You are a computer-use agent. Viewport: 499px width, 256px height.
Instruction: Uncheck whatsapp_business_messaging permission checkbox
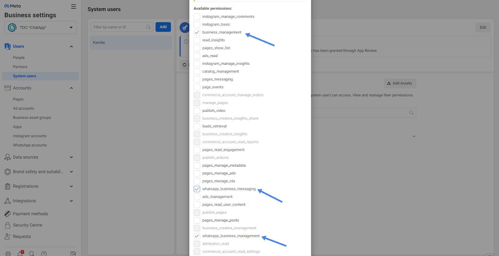point(197,189)
